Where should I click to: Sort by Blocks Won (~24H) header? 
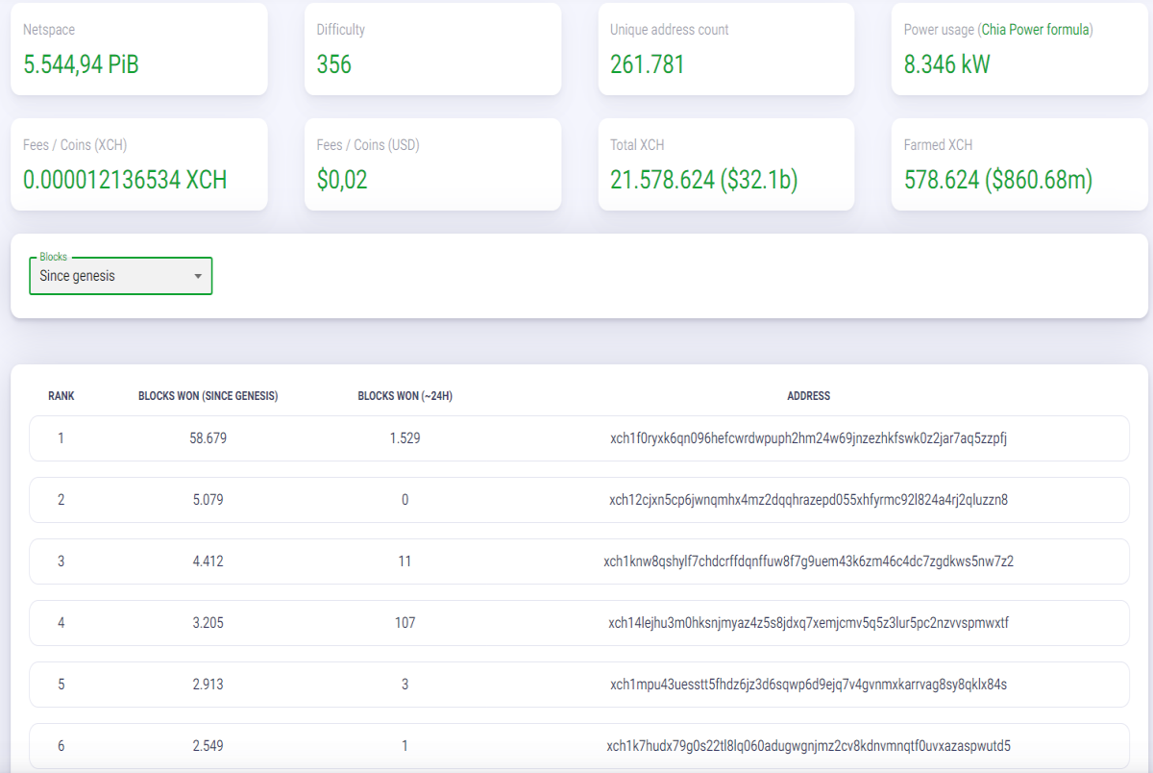pos(405,396)
